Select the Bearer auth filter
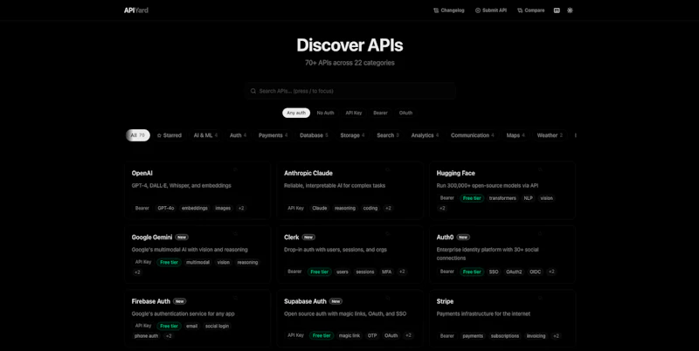Screen dimensions: 699x351 click(x=380, y=113)
